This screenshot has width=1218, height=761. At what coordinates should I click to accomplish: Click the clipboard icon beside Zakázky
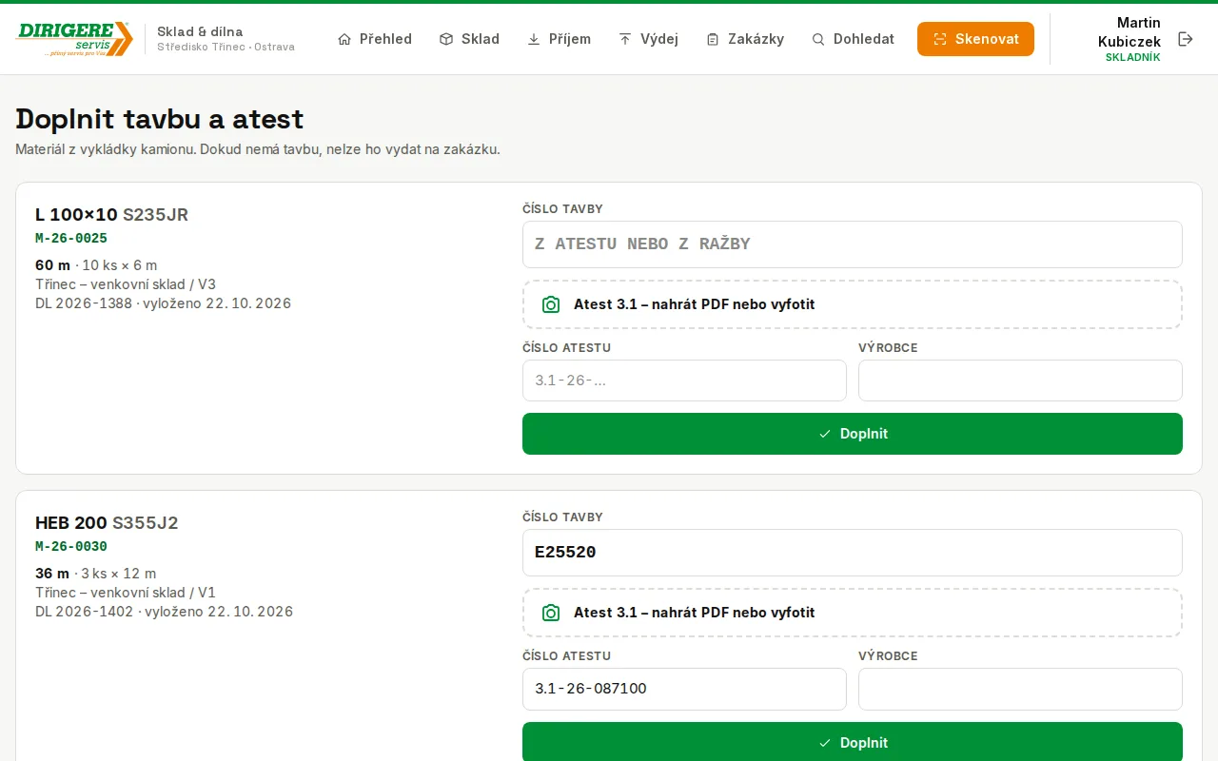tap(713, 39)
